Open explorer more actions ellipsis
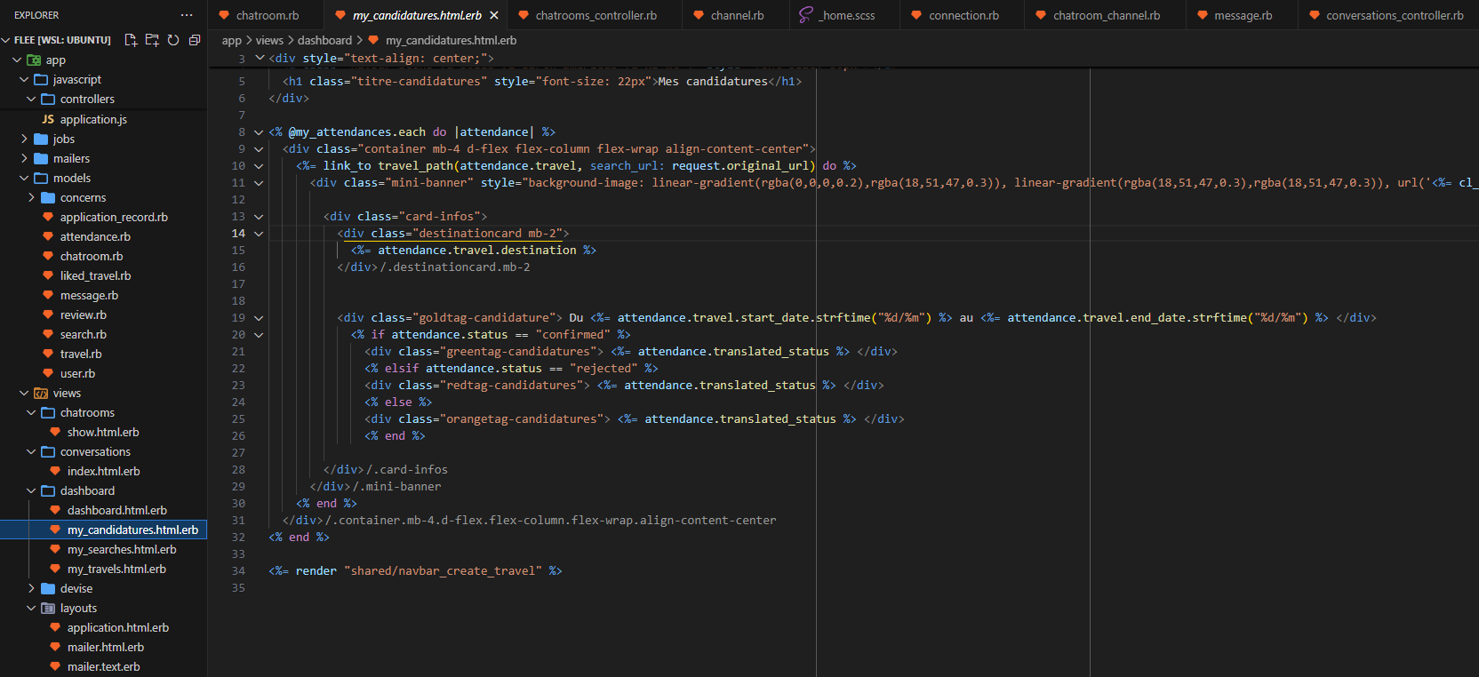The height and width of the screenshot is (677, 1479). (x=186, y=15)
